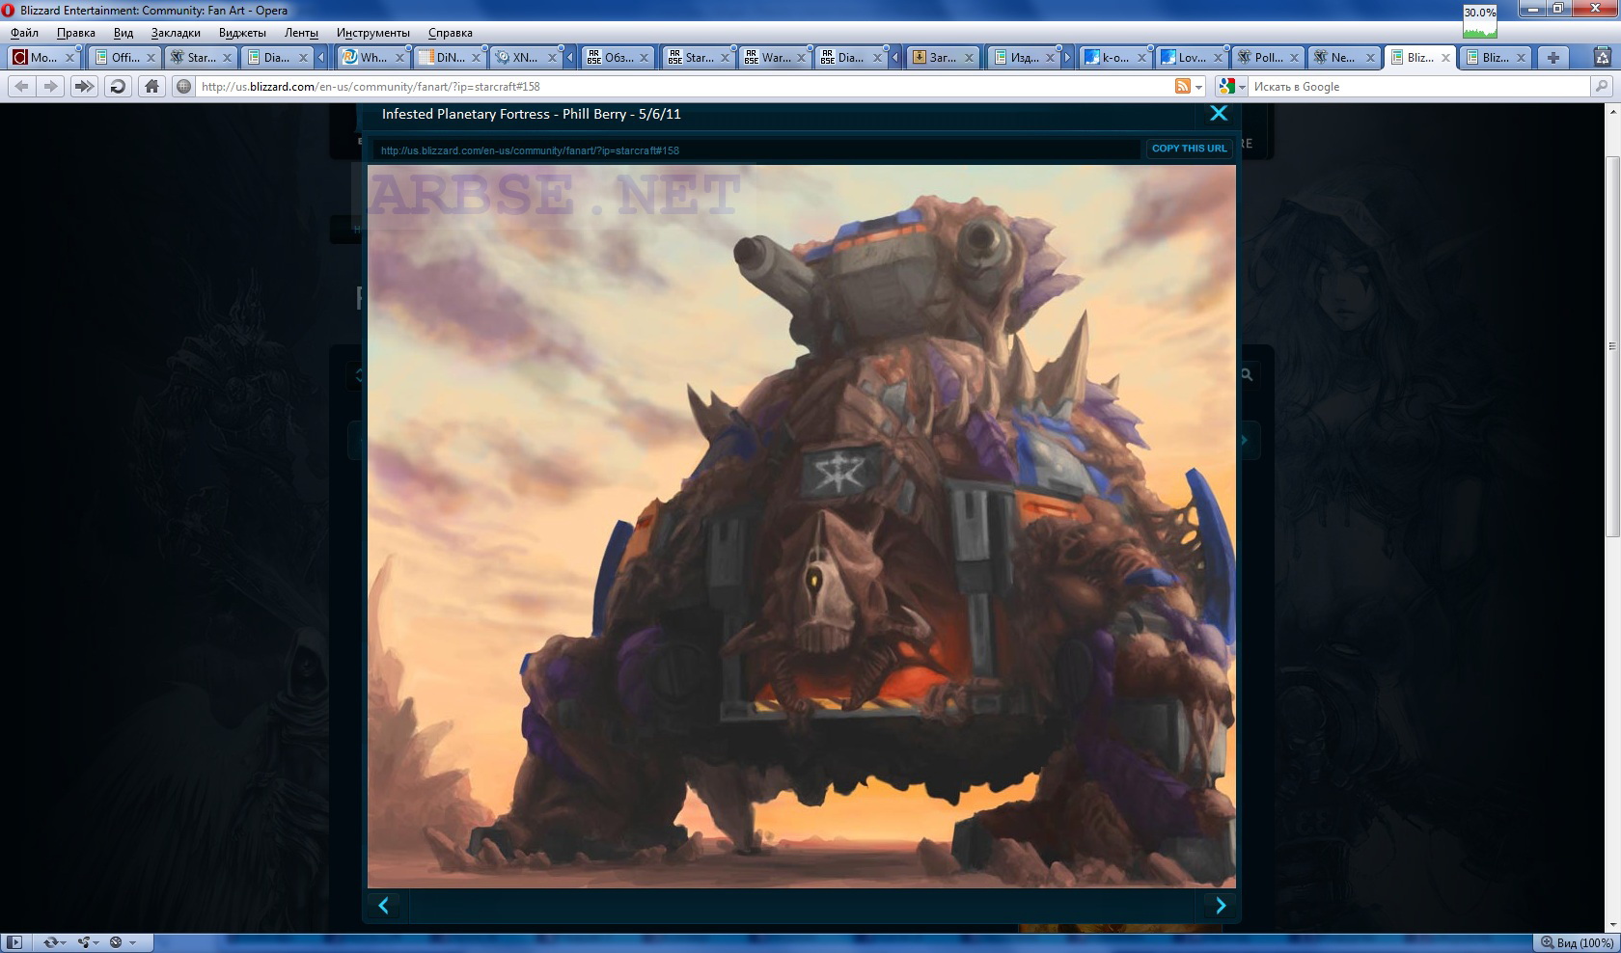Image resolution: width=1621 pixels, height=953 pixels.
Task: Click the 30.0% CPU usage widget
Action: [x=1479, y=21]
